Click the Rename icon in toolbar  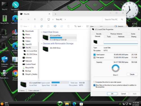point(55,26)
